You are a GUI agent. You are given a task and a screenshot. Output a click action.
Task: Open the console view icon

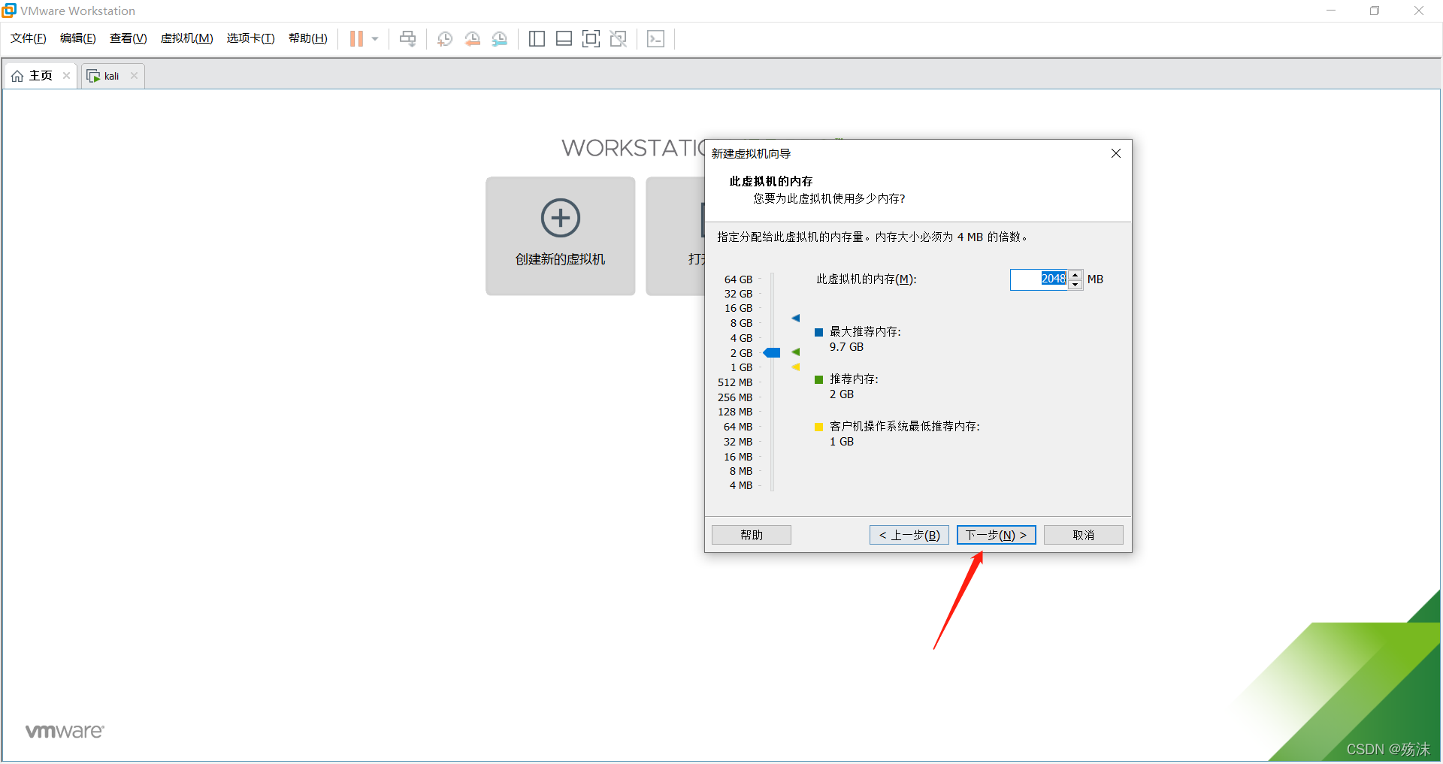pos(655,39)
